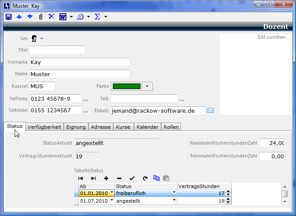Open the Sex selector dropdown arrow

click(x=42, y=39)
